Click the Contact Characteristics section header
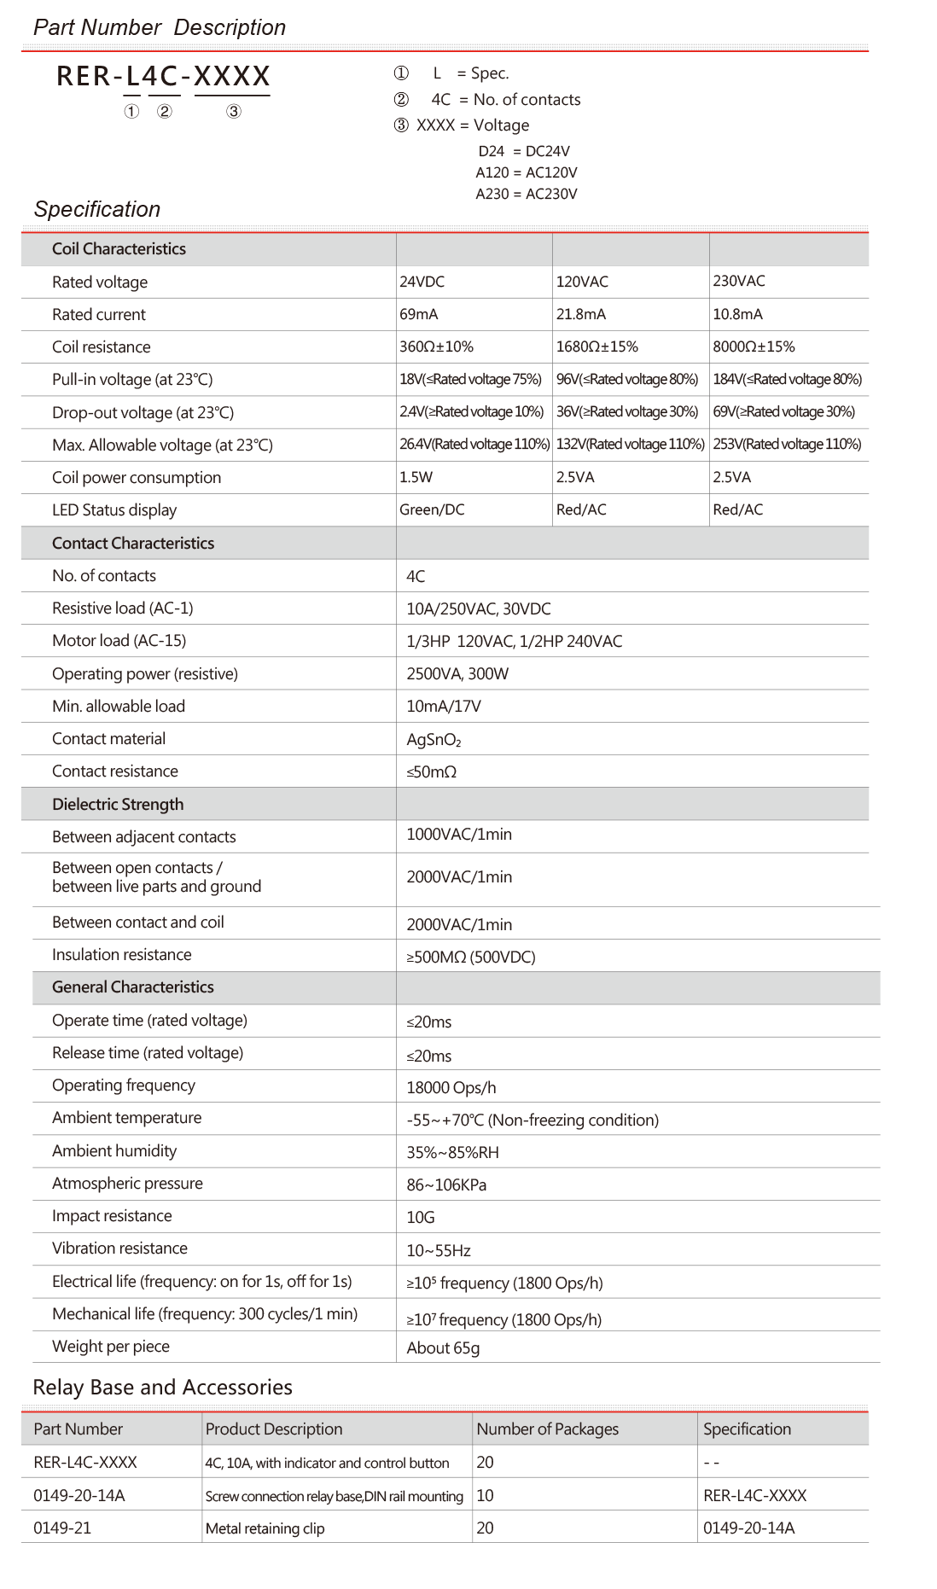This screenshot has width=937, height=1589. (x=133, y=544)
